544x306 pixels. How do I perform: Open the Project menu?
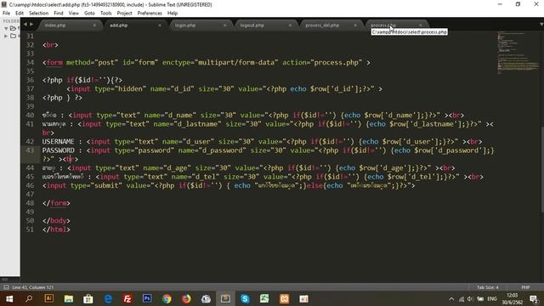click(x=125, y=14)
